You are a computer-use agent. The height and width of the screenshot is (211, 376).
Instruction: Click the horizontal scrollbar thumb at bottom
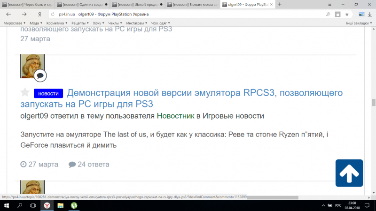click(273, 197)
